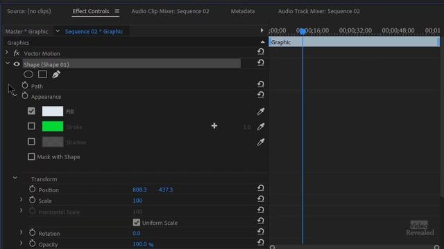Toggle Position stopwatch animation
The width and height of the screenshot is (444, 249).
pyautogui.click(x=33, y=189)
